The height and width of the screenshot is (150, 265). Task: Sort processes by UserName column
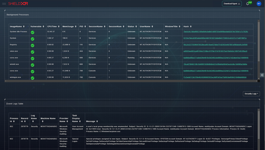click(152, 26)
